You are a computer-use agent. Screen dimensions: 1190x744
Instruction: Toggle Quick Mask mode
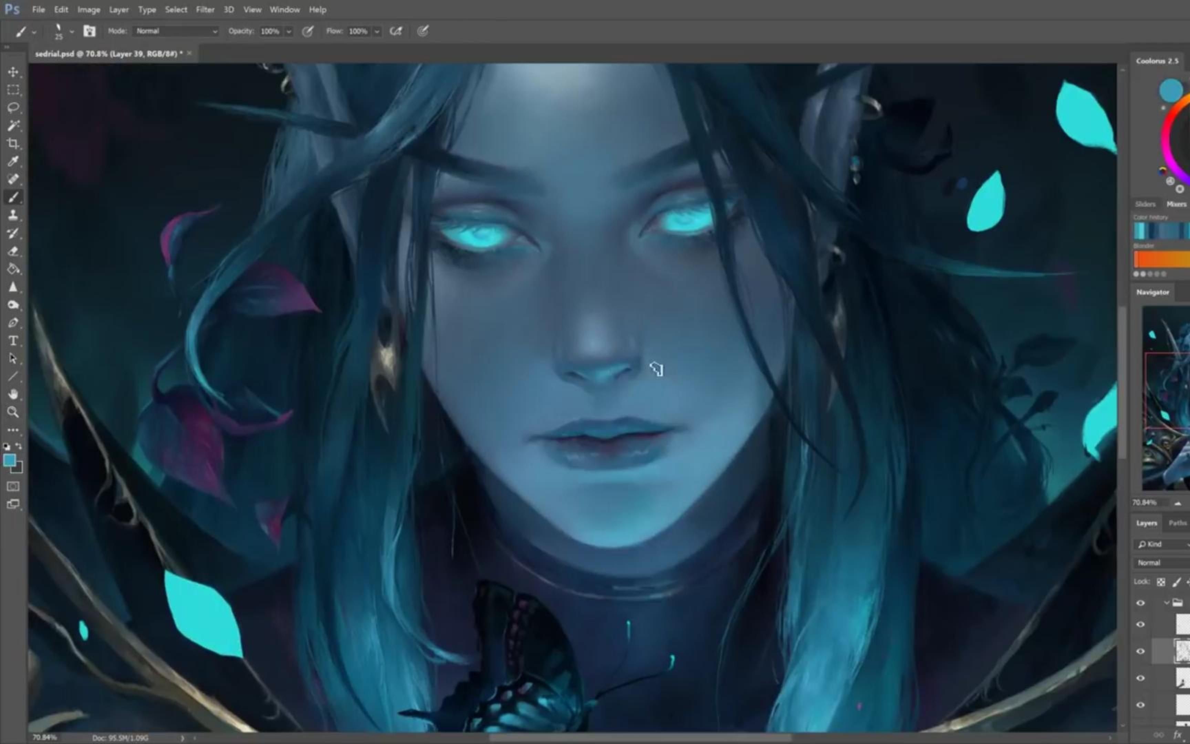coord(13,487)
